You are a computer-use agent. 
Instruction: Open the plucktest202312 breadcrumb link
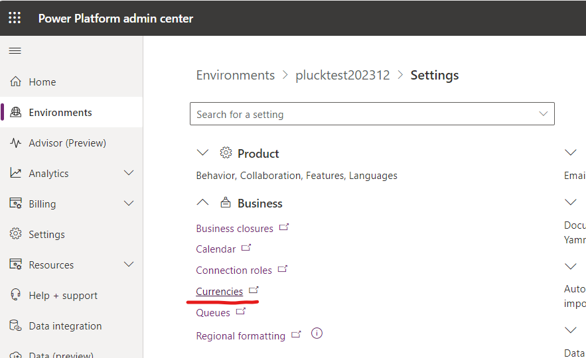[x=342, y=75]
